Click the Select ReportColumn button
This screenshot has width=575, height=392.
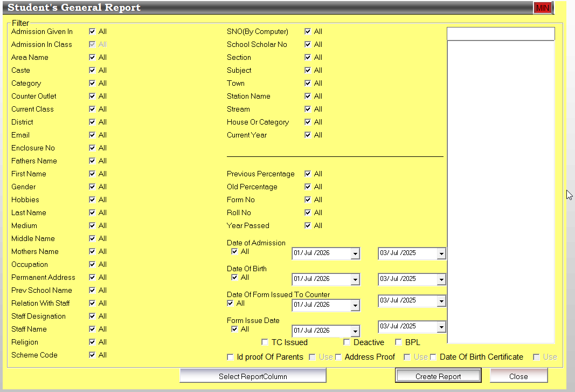click(253, 376)
